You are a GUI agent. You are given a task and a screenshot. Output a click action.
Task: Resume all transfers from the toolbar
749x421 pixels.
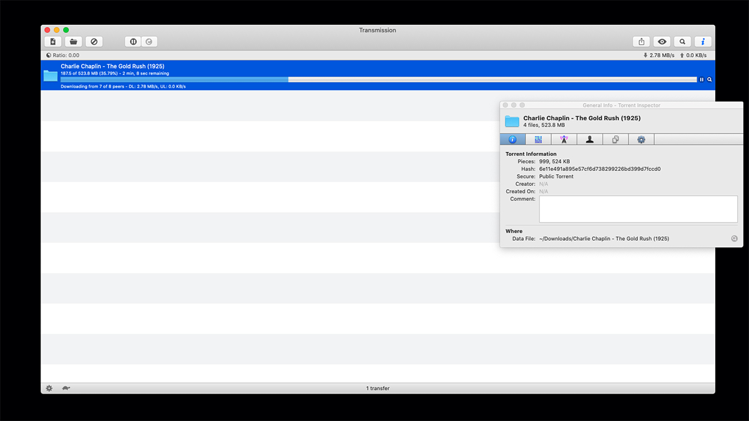pos(149,42)
